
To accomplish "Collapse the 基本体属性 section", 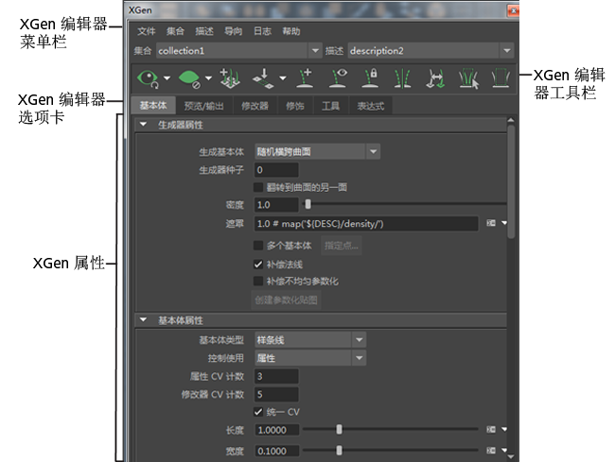I will 143,320.
